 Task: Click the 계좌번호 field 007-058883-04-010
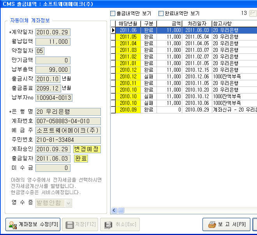68,121
